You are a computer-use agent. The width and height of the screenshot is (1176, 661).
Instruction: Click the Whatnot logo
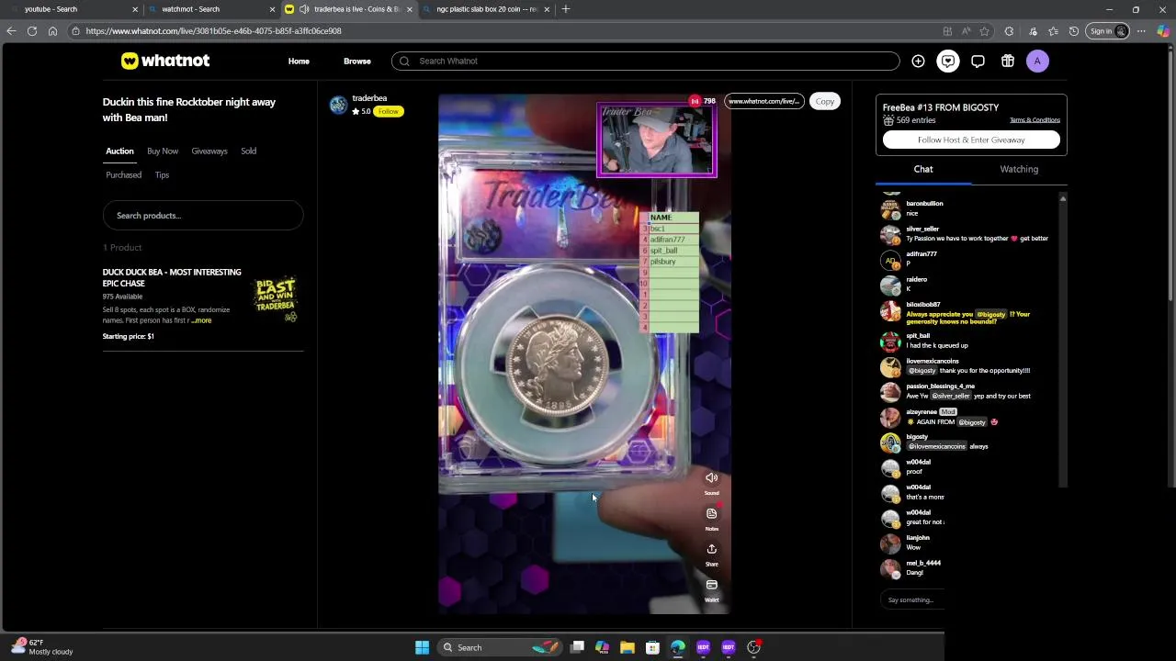click(165, 61)
